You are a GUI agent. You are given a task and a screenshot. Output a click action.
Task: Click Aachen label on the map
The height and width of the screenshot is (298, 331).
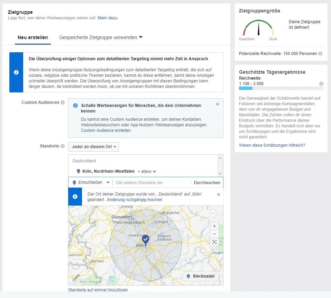coord(97,261)
